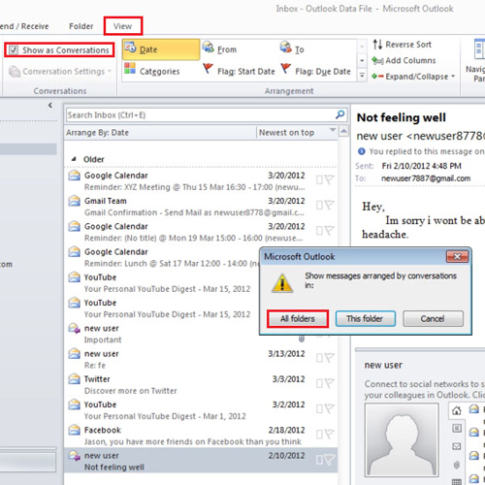Select the Twitter Discover more email
This screenshot has height=485, width=485.
click(201, 385)
